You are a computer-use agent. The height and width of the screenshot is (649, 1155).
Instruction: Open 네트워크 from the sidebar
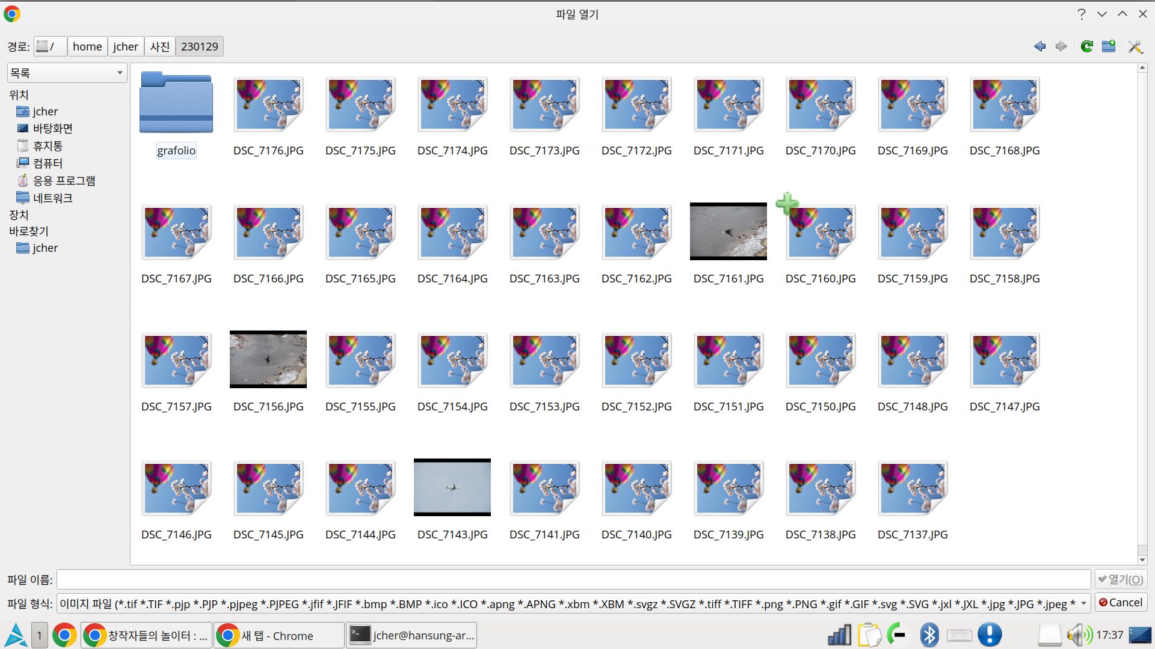click(52, 197)
